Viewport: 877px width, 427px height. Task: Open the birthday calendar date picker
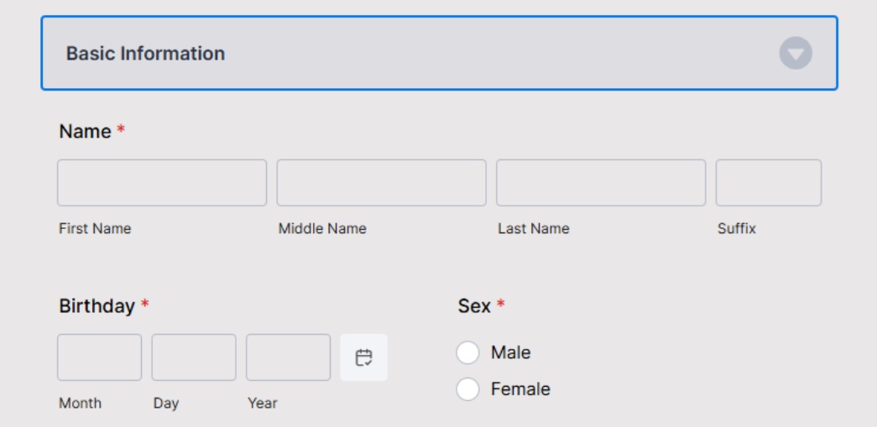pyautogui.click(x=363, y=357)
